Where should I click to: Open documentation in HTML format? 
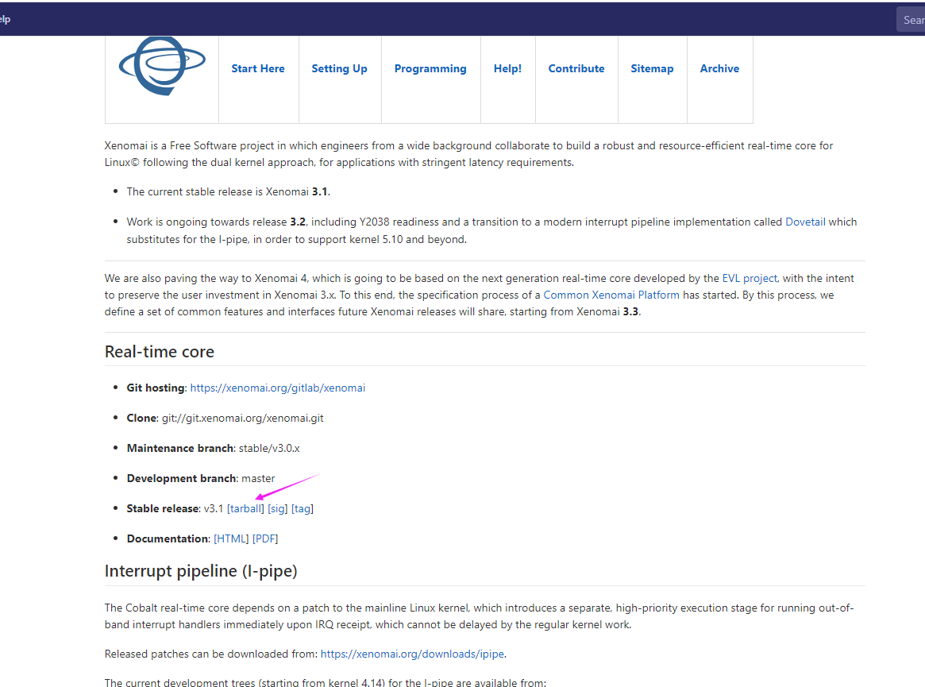tap(232, 538)
